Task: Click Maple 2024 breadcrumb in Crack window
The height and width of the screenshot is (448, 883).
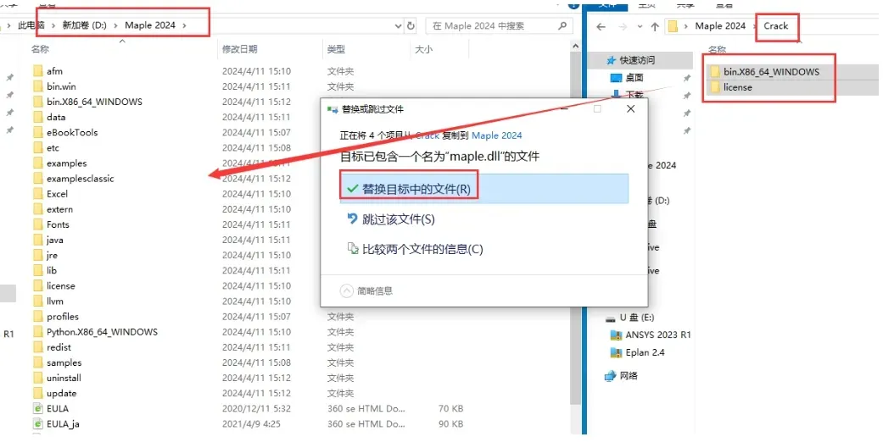Action: 719,26
